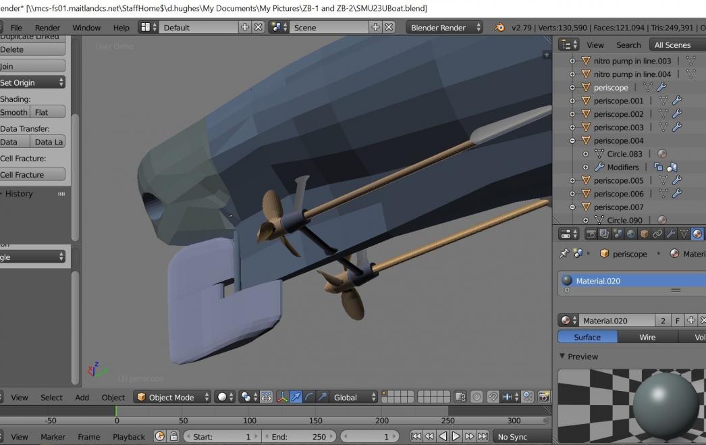The width and height of the screenshot is (706, 445).
Task: Open the Render menu
Action: (x=47, y=28)
